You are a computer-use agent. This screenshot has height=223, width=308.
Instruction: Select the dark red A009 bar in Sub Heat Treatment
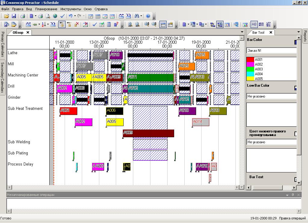coord(148,133)
